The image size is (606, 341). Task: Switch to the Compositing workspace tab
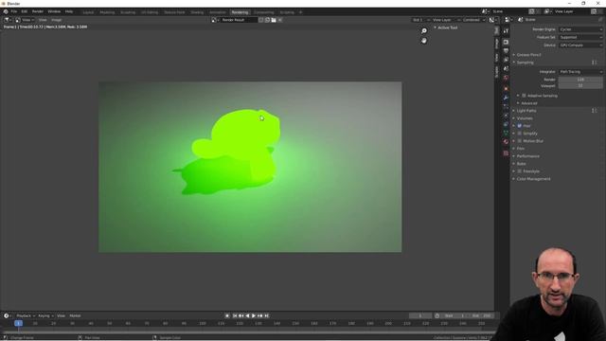(263, 12)
